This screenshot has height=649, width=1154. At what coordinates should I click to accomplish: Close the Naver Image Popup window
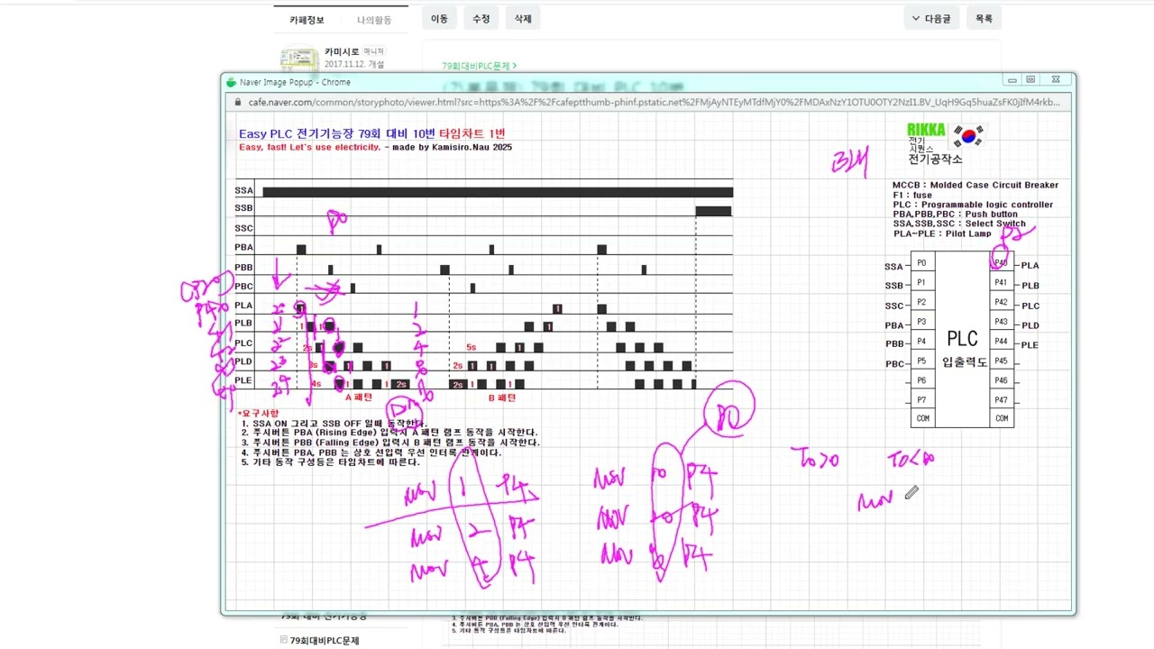pos(1056,80)
